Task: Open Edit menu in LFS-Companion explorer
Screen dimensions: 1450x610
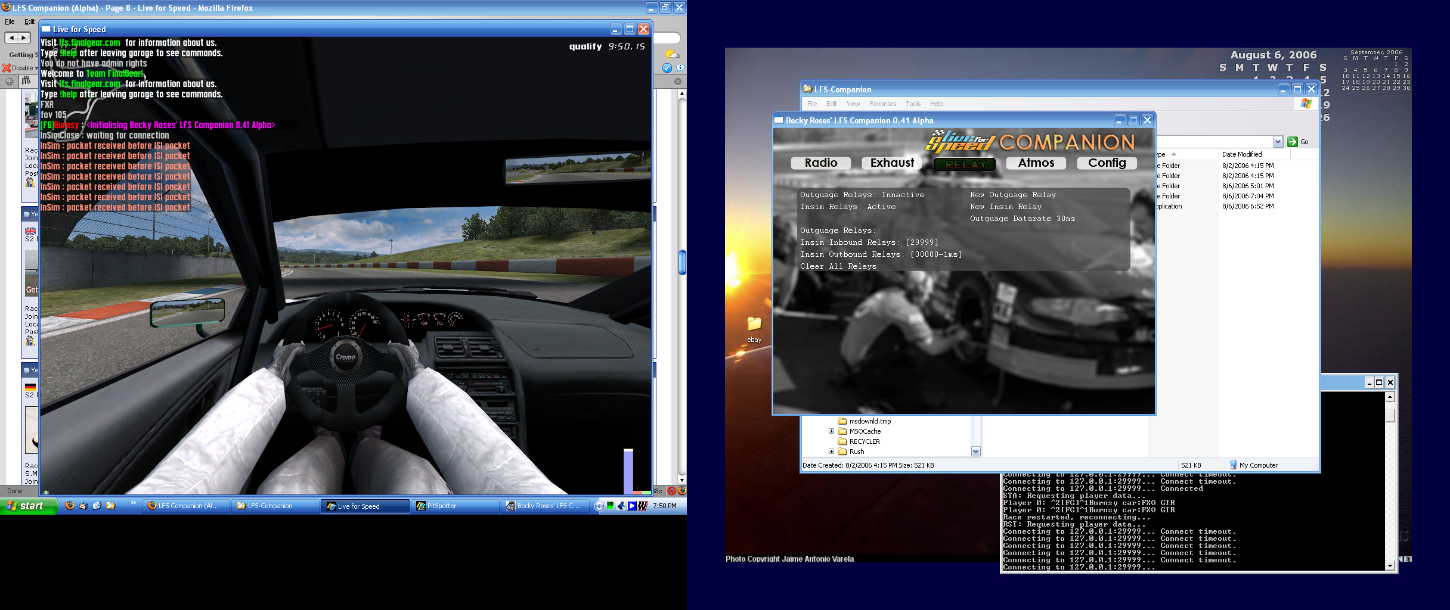Action: (x=832, y=104)
